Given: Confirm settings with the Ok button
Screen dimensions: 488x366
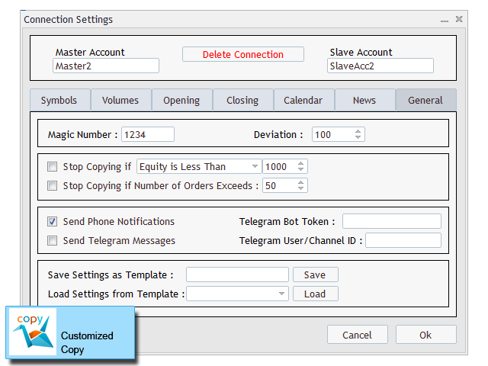Looking at the screenshot, I should coord(426,335).
